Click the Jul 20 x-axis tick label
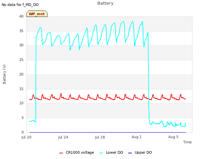This screenshot has height=159, width=212. 26,137
